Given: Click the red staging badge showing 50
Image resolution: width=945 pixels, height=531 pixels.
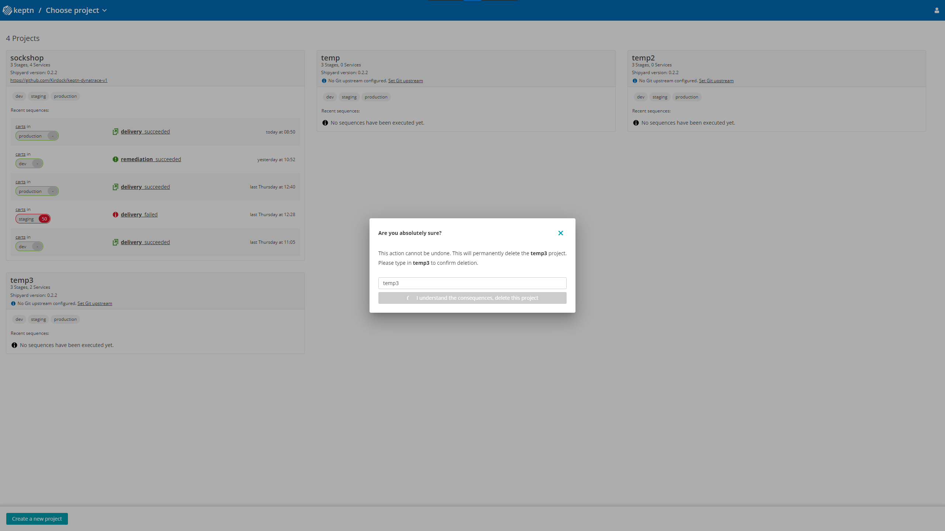Looking at the screenshot, I should coord(33,218).
